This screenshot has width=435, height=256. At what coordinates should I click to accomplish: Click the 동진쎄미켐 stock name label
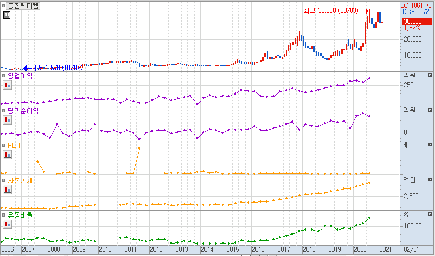click(23, 6)
